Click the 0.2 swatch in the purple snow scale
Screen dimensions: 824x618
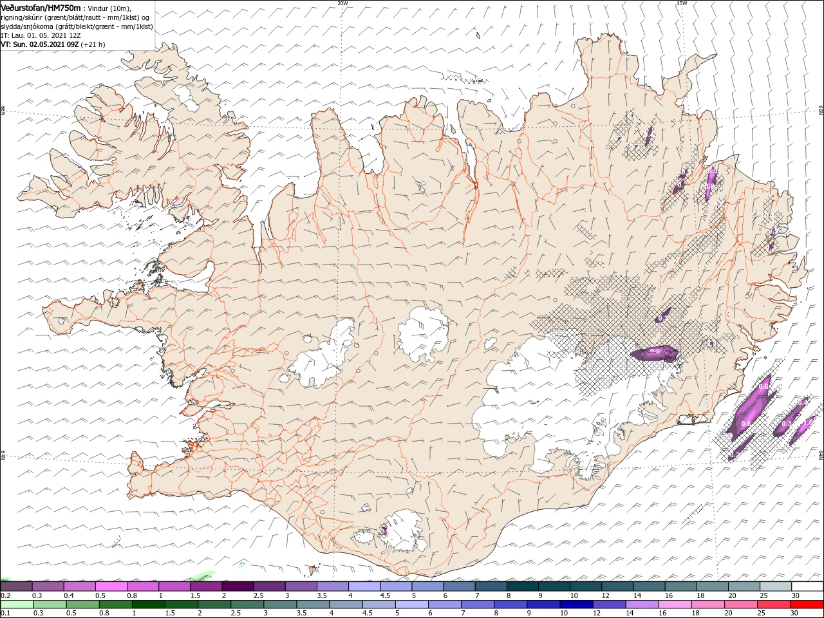(16, 586)
